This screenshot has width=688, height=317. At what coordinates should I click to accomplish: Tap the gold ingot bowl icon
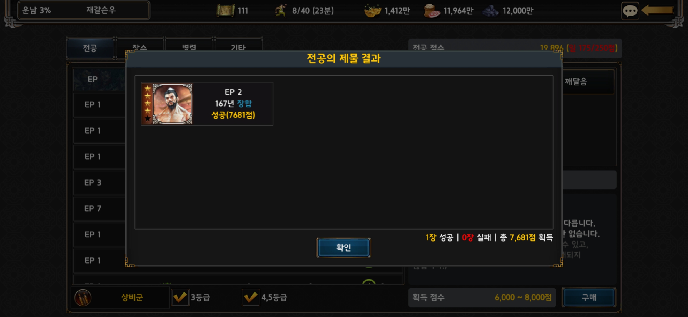(x=373, y=11)
